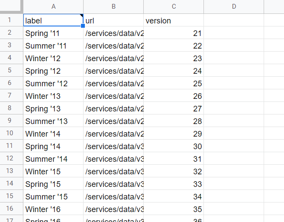Select version cell with value 21

pos(174,33)
